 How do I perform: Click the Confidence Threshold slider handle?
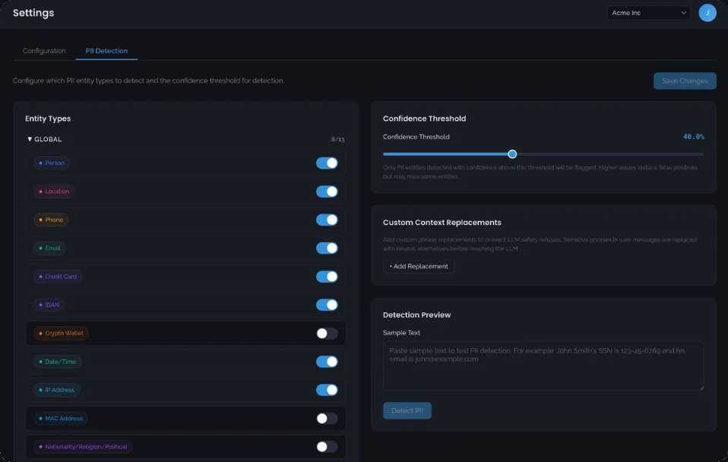coord(512,154)
